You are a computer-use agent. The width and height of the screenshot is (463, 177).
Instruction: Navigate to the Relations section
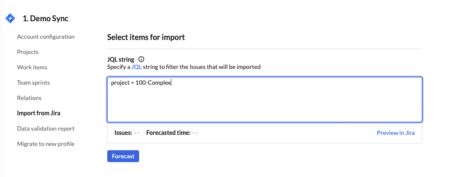click(29, 98)
